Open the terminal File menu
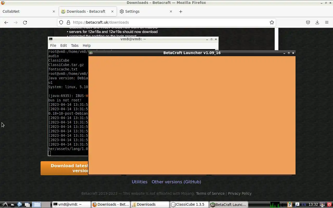333x208 pixels. [53, 45]
